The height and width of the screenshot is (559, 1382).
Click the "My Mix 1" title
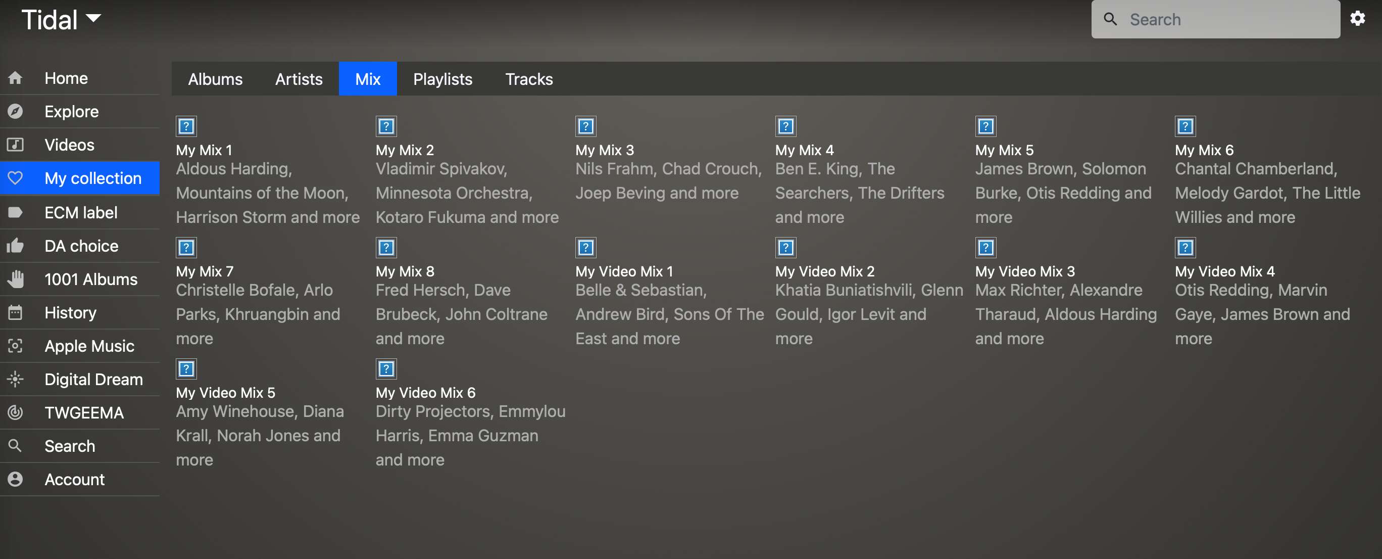[204, 150]
